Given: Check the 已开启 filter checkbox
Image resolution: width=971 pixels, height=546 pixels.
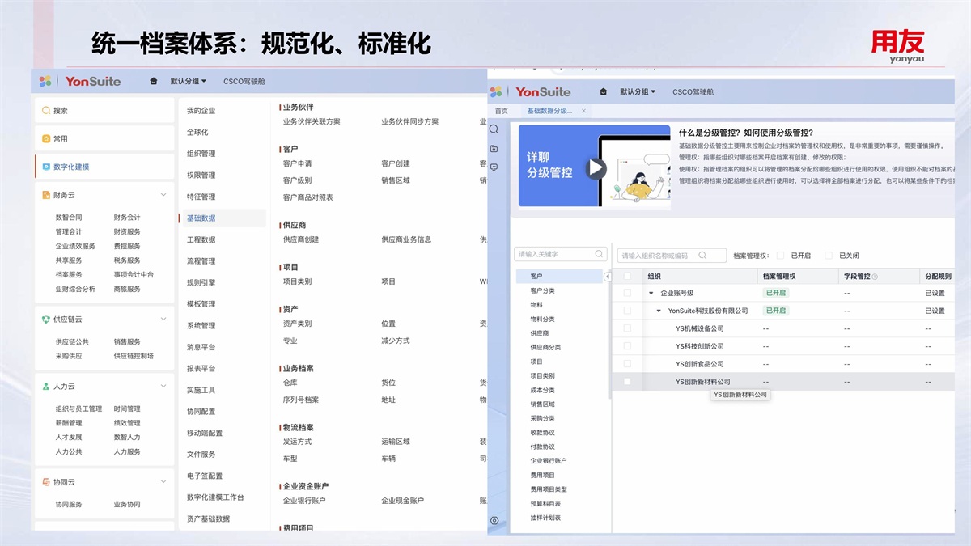Looking at the screenshot, I should coord(781,256).
